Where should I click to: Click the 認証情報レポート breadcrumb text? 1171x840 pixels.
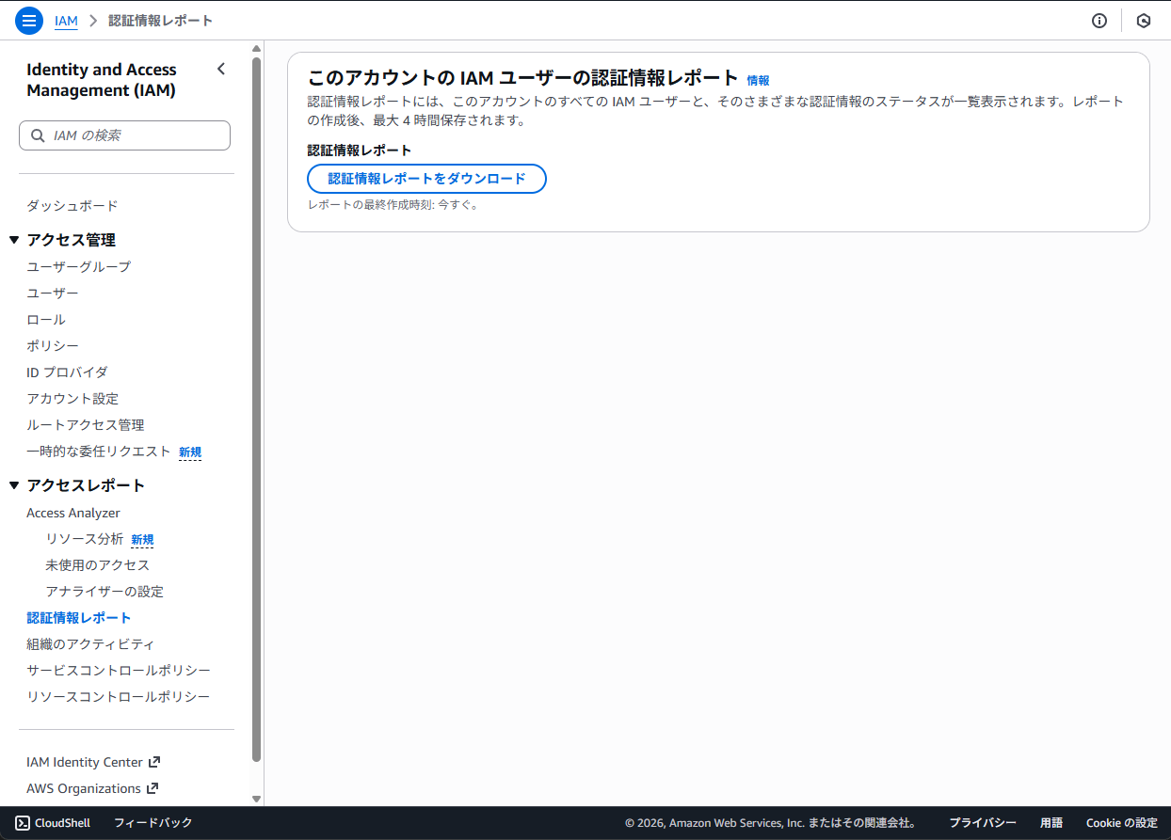point(161,21)
